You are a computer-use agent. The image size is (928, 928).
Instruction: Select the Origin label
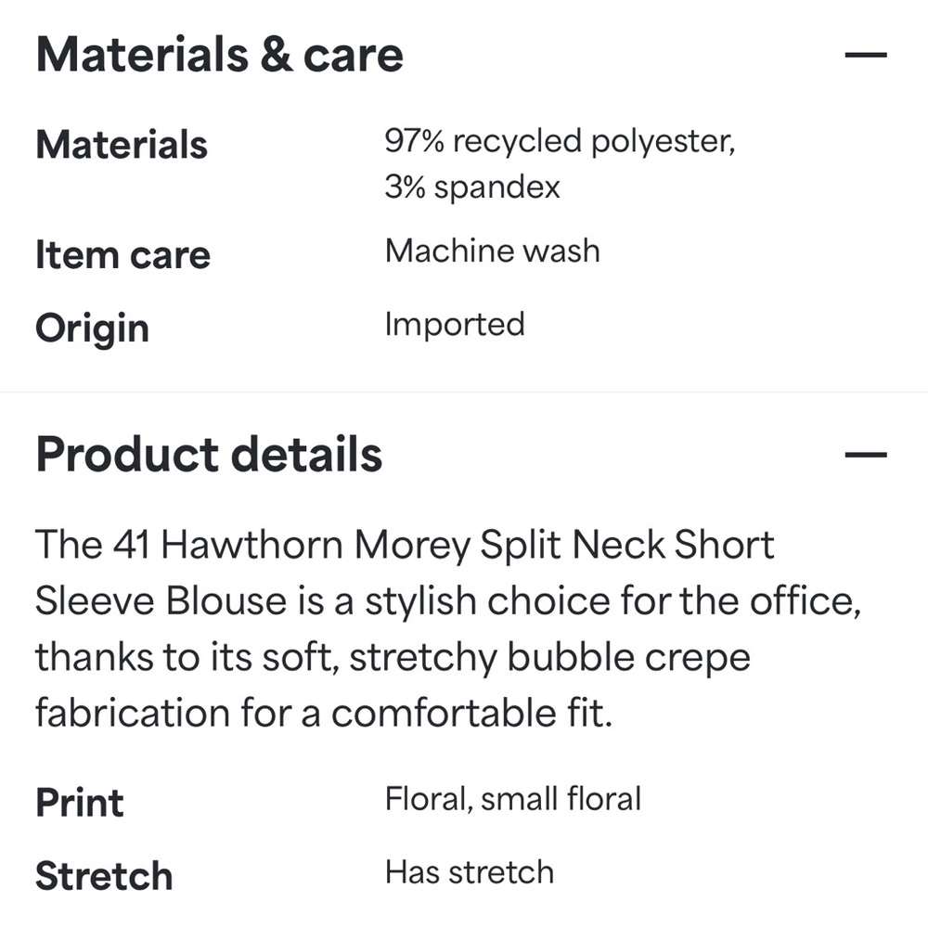click(92, 329)
